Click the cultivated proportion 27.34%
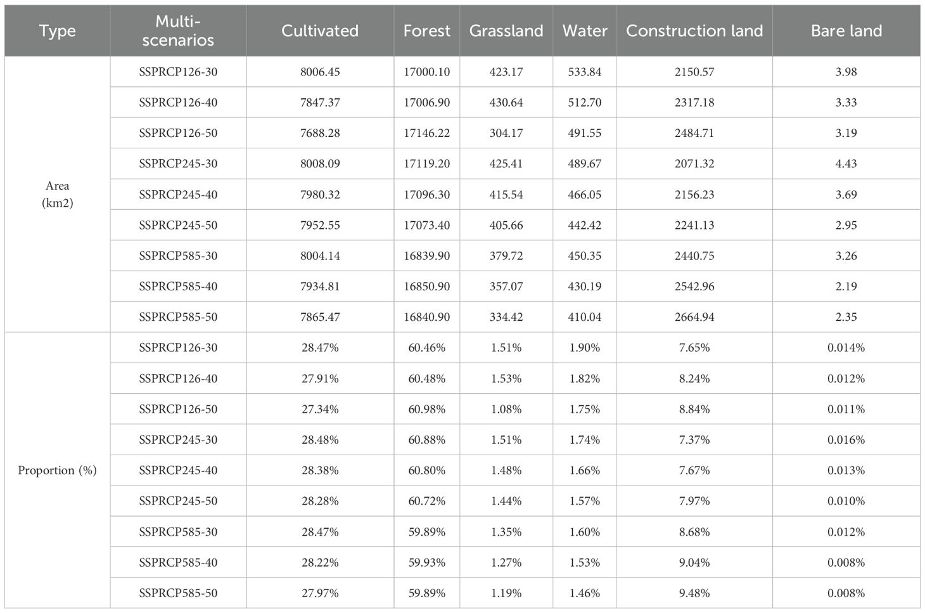This screenshot has height=613, width=925. pyautogui.click(x=320, y=409)
